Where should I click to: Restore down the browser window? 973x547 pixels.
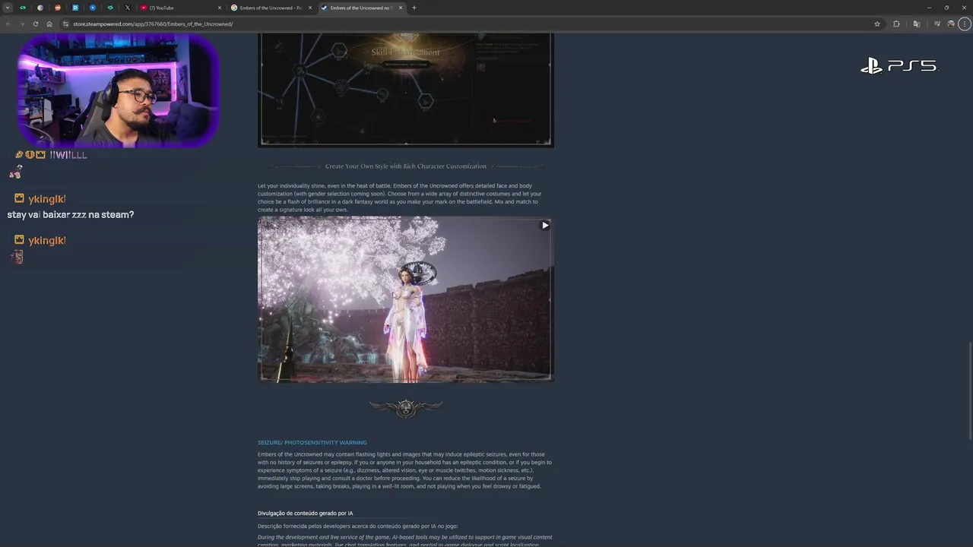tap(946, 8)
